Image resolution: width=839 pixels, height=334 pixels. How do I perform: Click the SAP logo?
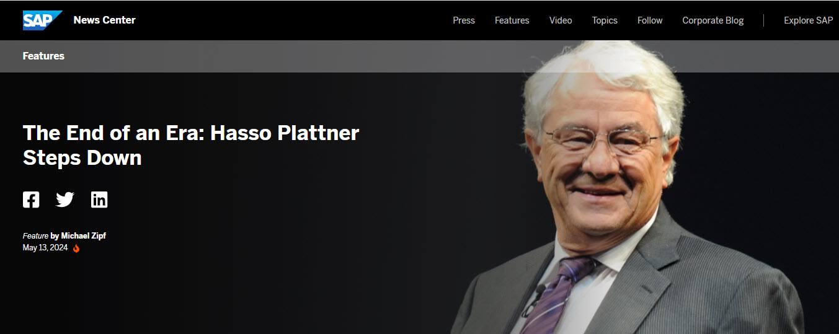tap(42, 20)
